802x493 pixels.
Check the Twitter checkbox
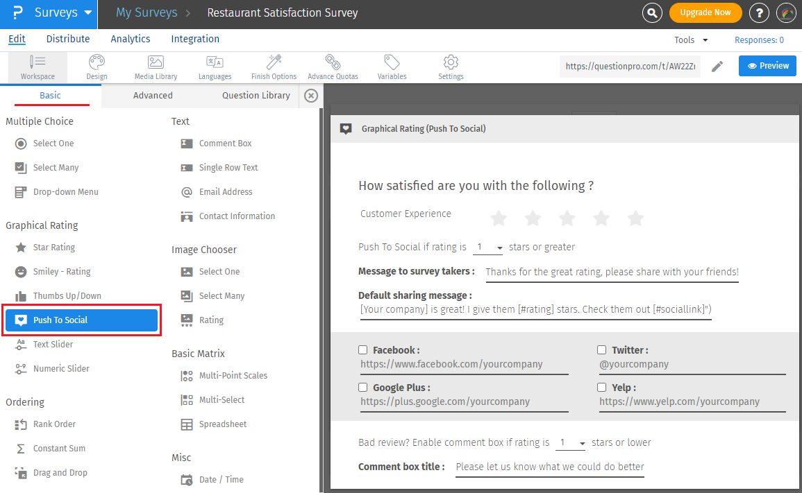(x=602, y=350)
